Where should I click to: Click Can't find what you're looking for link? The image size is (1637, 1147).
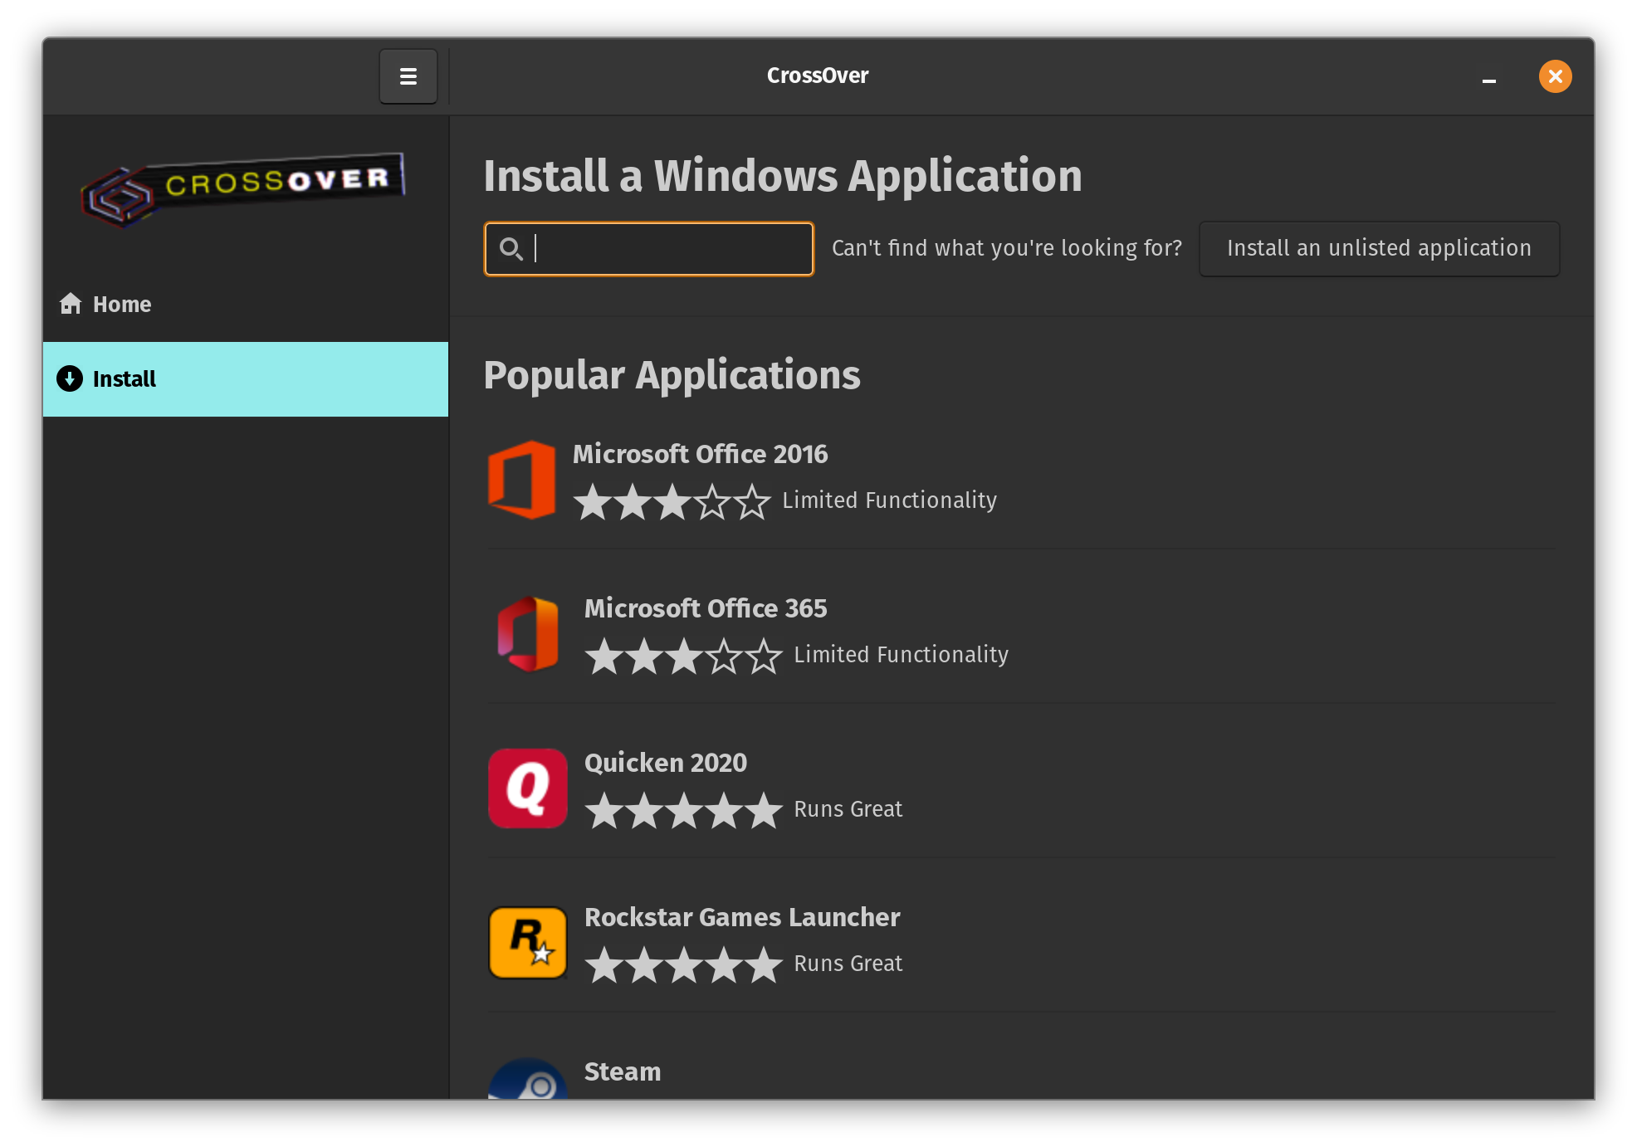tap(1006, 246)
